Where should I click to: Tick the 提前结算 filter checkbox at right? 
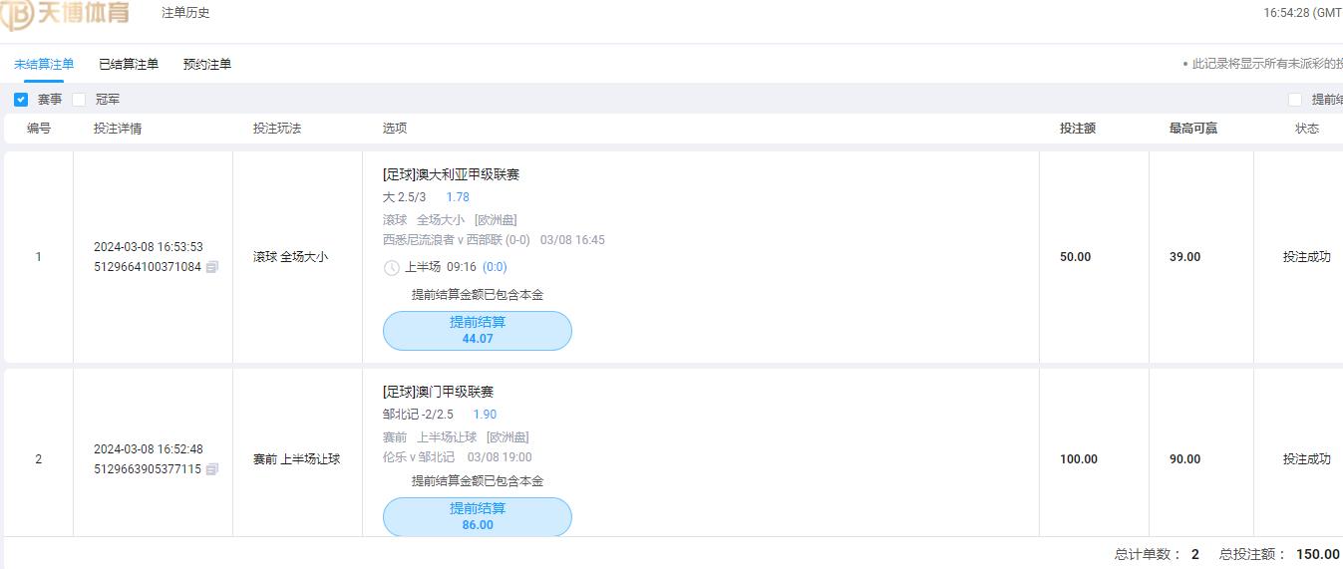pos(1295,100)
